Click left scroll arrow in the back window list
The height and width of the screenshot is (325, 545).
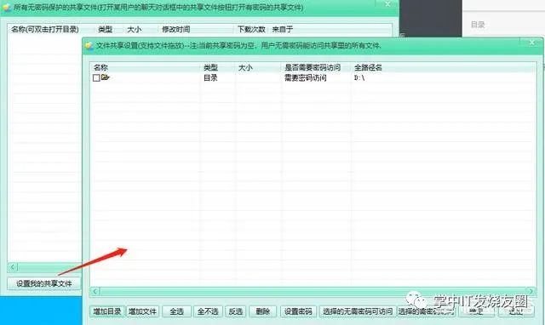(x=13, y=267)
